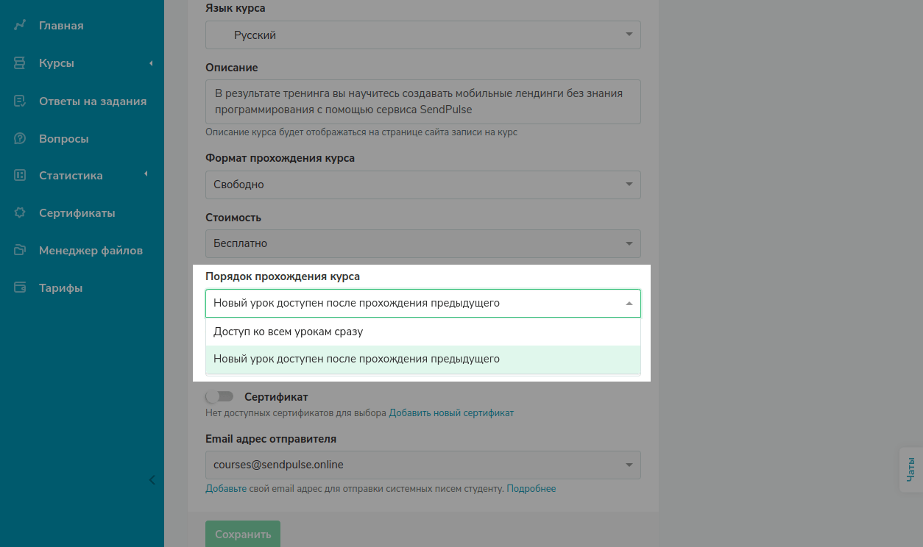Expand the Стоимость dropdown

click(x=422, y=243)
